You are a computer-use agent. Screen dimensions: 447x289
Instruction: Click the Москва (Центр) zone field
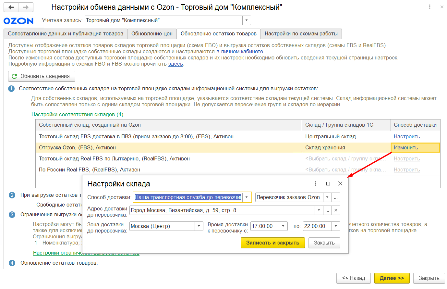point(162,226)
